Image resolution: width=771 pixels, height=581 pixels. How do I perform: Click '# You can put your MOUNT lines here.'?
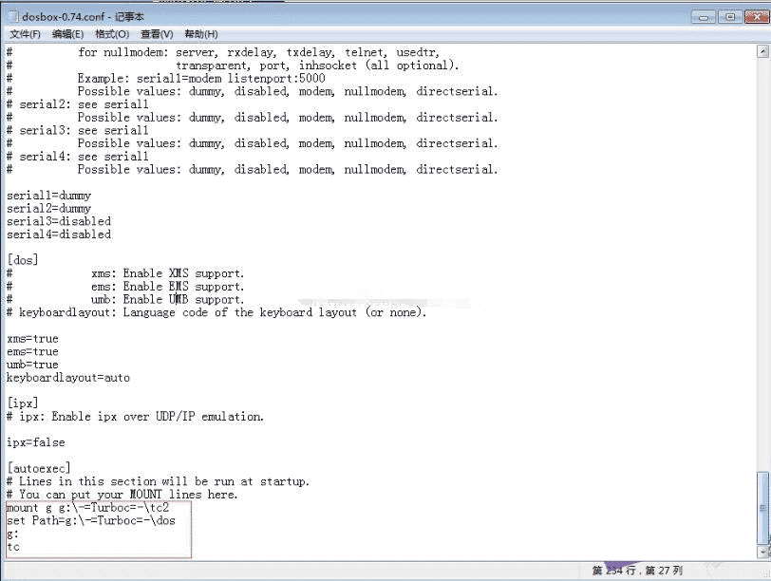pyautogui.click(x=122, y=495)
